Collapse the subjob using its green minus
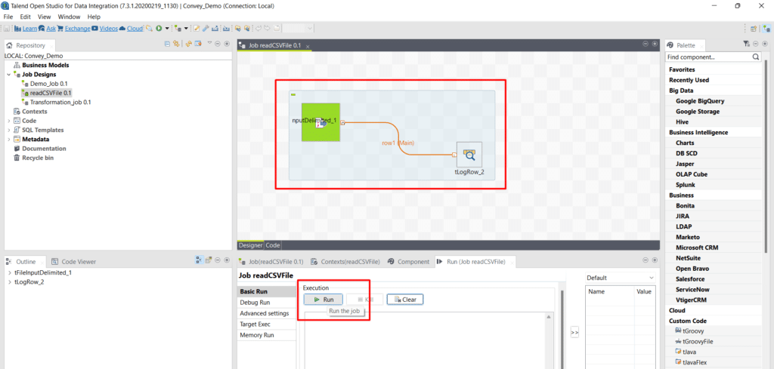The image size is (774, 369). pos(293,94)
